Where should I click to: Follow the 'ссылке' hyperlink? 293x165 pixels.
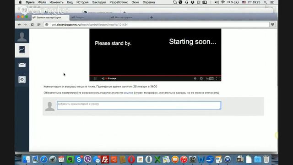(128, 93)
